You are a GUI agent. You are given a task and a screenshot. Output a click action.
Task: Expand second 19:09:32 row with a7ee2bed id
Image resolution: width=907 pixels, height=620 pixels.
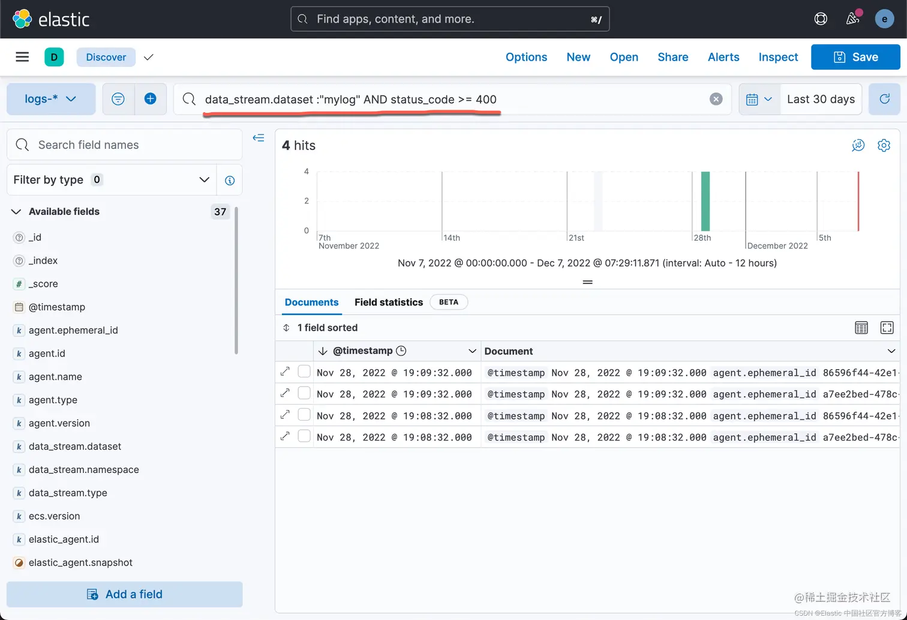(x=285, y=394)
